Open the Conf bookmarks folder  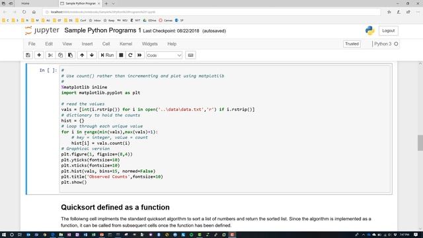[81, 20]
